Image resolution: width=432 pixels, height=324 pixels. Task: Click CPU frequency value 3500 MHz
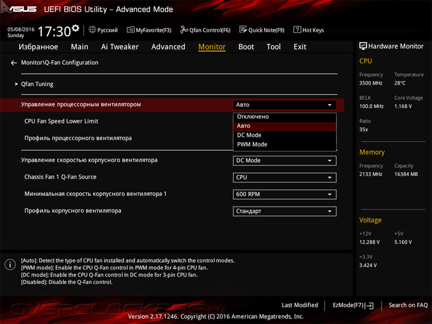point(371,83)
